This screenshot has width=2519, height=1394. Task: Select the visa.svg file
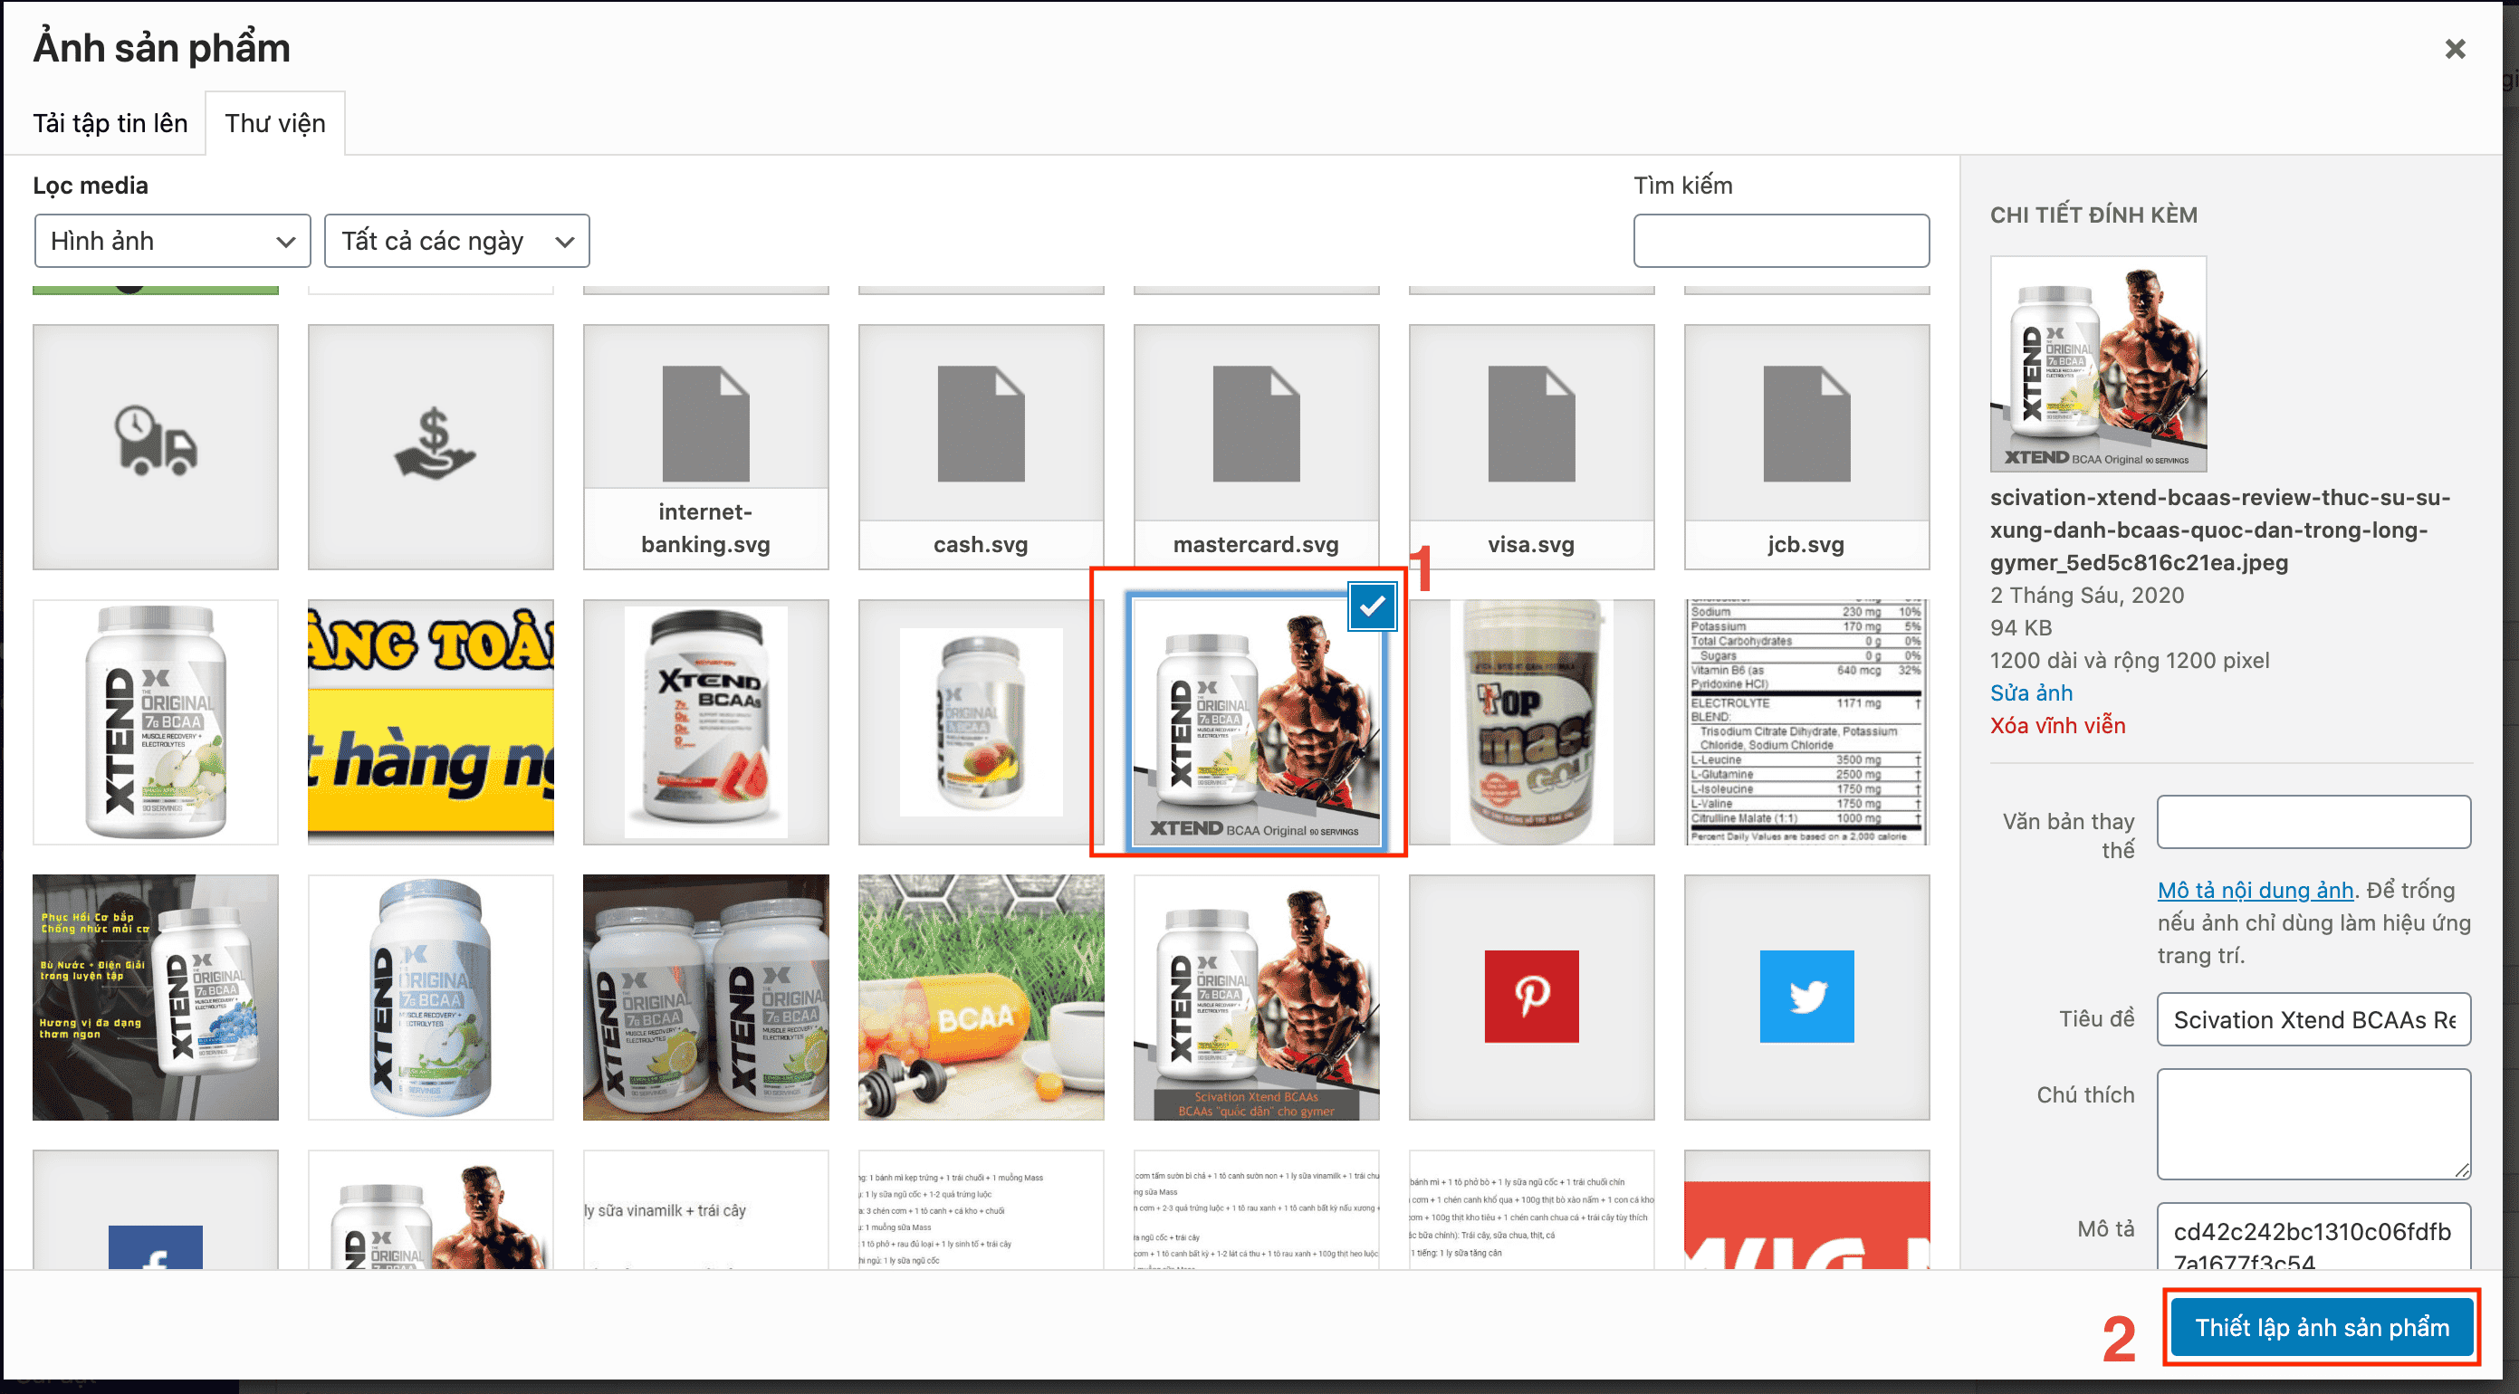[x=1531, y=447]
